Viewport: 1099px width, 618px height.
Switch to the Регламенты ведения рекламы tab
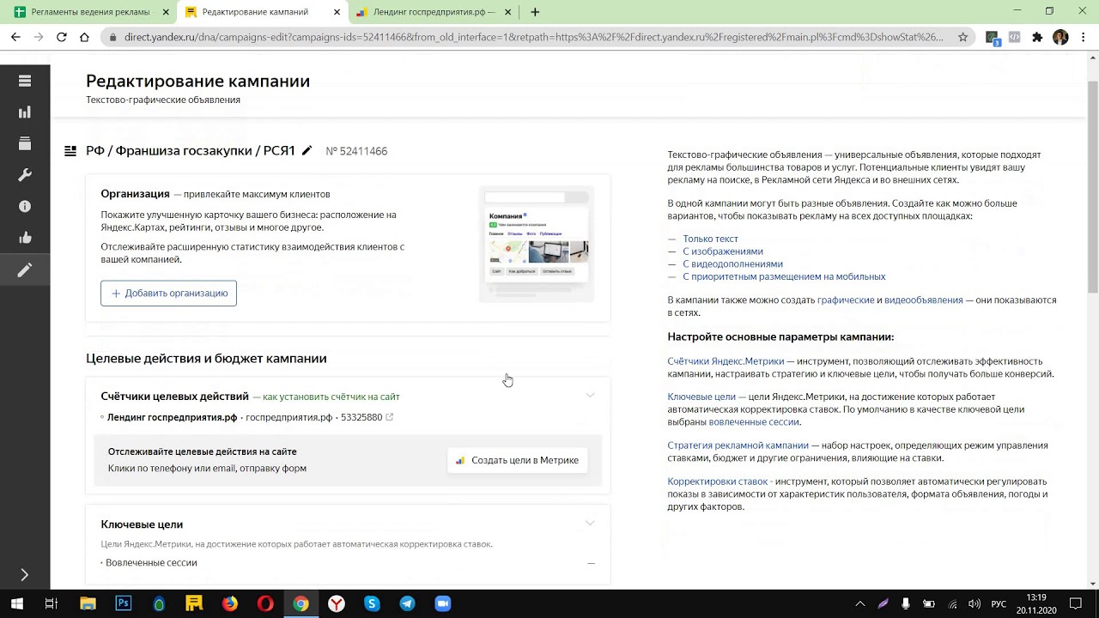(x=89, y=12)
